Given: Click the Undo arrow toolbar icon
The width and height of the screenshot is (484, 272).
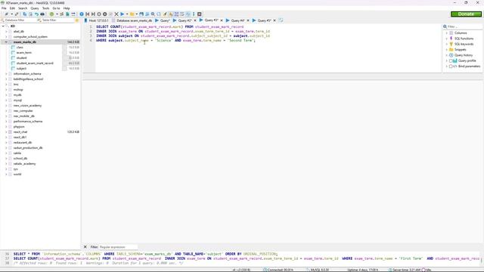Looking at the screenshot, I should (36, 14).
